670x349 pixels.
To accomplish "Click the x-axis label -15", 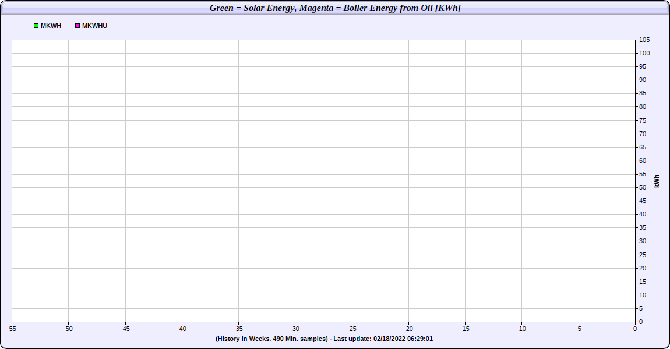I will pos(465,329).
